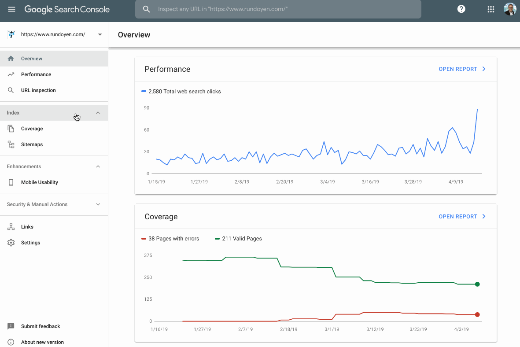The width and height of the screenshot is (520, 347).
Task: Open the property selector dropdown
Action: pyautogui.click(x=100, y=34)
